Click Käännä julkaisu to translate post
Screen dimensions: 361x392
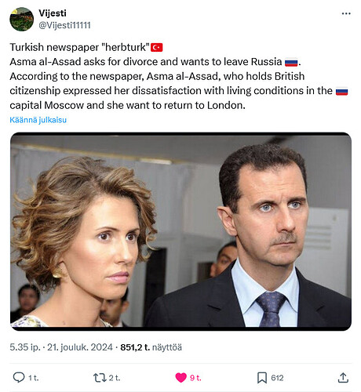(38, 120)
